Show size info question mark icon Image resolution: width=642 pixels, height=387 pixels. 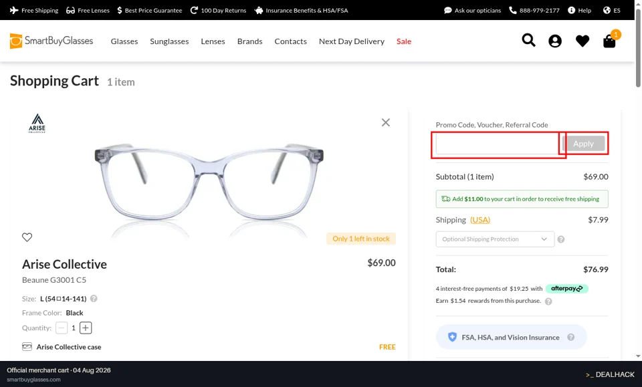pyautogui.click(x=94, y=299)
